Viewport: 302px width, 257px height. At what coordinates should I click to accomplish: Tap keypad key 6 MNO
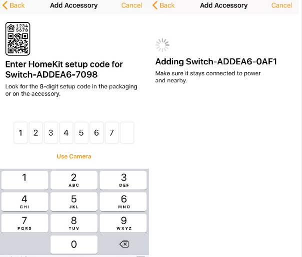123,202
